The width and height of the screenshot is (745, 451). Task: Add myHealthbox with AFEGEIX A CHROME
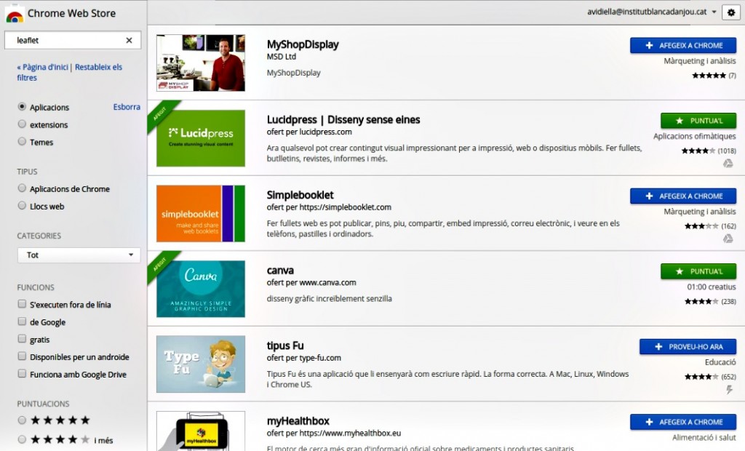coord(683,422)
